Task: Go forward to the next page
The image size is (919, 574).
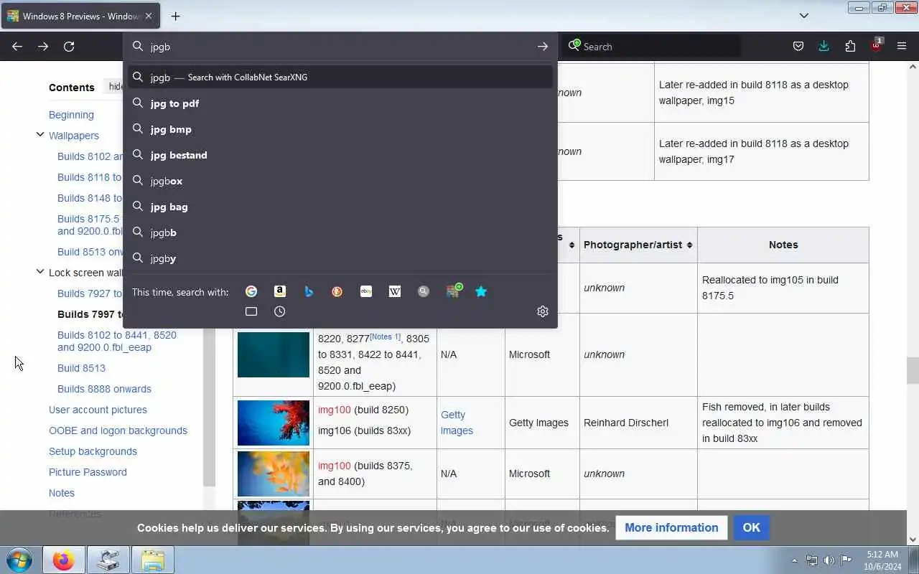Action: 43,47
